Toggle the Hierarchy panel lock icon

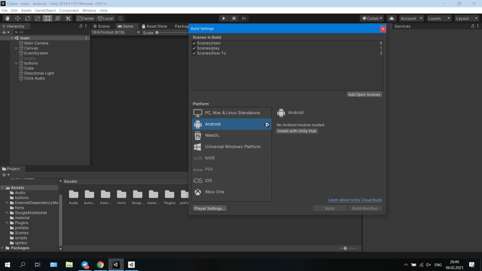point(81,26)
